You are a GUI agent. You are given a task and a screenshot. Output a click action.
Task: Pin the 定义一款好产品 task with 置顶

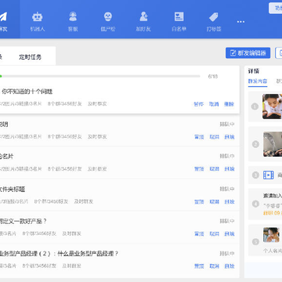(x=199, y=233)
